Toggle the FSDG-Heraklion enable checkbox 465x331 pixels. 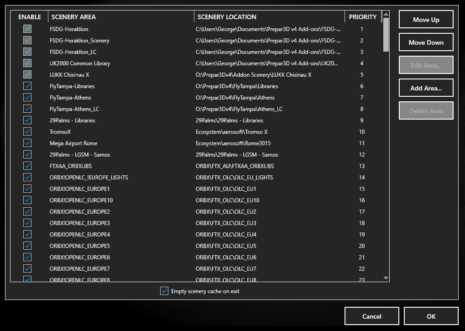[x=27, y=29]
